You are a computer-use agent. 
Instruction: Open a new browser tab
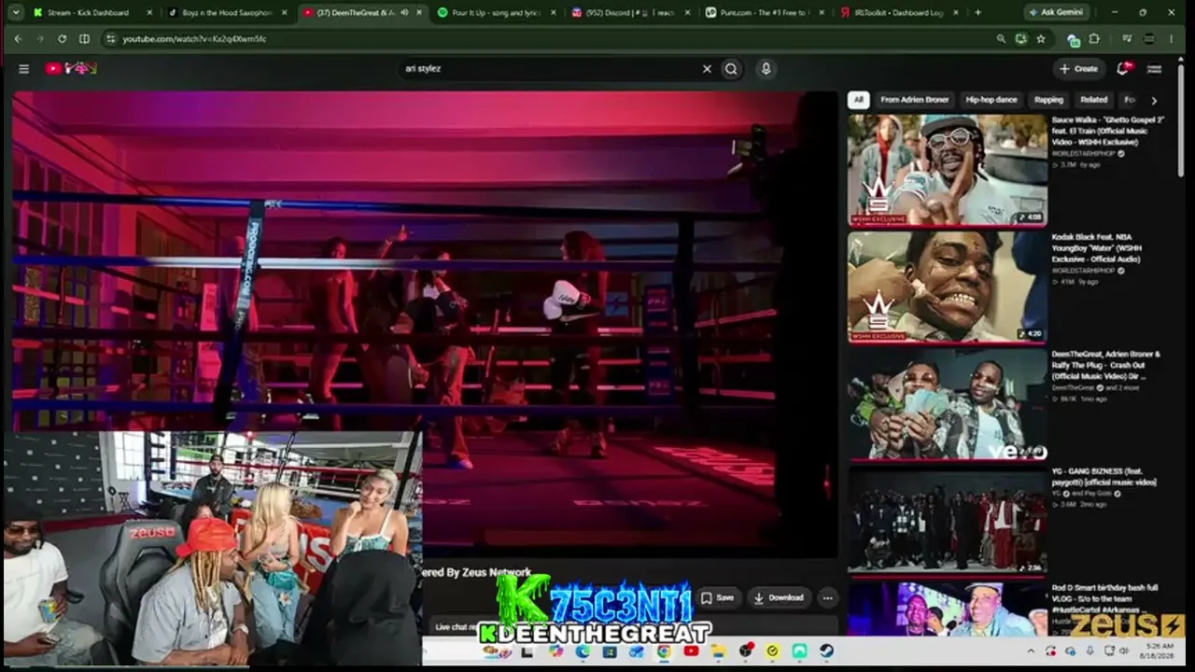click(977, 12)
